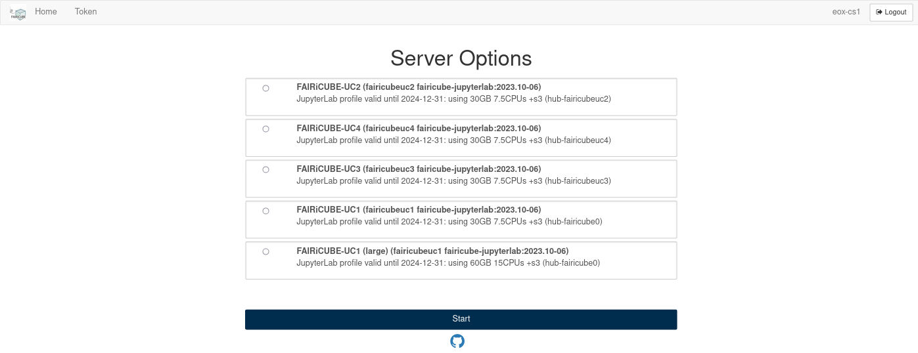This screenshot has width=918, height=353.
Task: Open the Token nav item
Action: [x=85, y=12]
